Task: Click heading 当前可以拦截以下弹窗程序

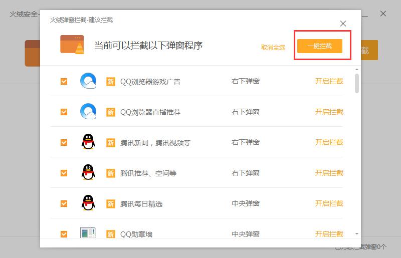Action: point(148,46)
